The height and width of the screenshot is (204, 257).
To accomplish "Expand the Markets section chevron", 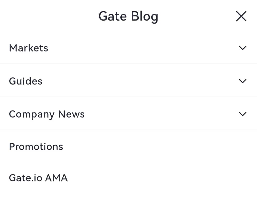I will click(242, 48).
